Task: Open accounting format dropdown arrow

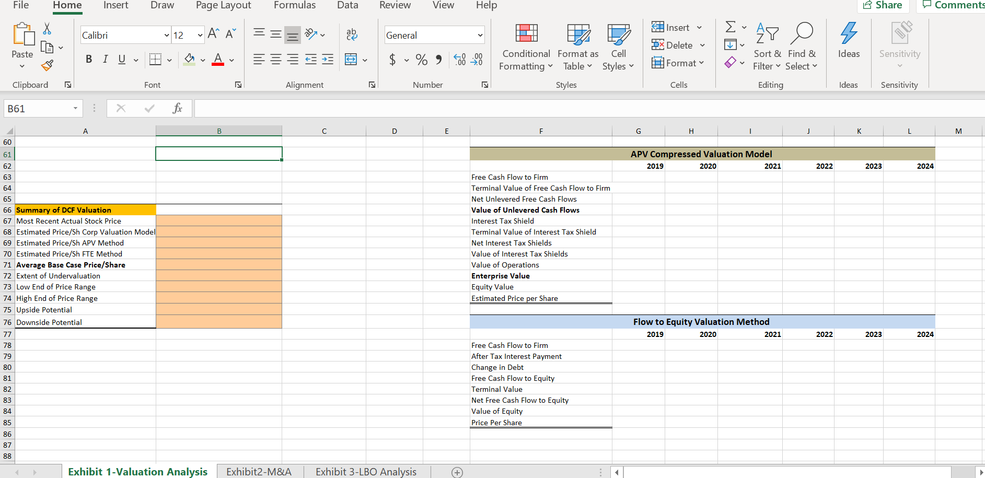Action: (407, 60)
